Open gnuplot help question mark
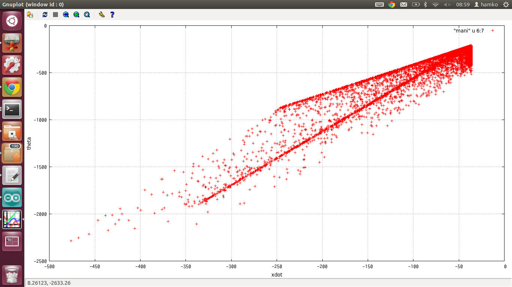512x287 pixels. click(x=112, y=15)
